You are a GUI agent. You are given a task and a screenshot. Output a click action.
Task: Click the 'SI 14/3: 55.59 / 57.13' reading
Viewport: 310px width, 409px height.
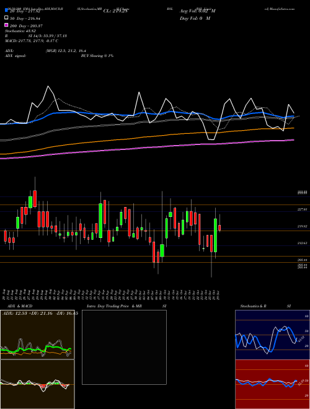coord(48,36)
